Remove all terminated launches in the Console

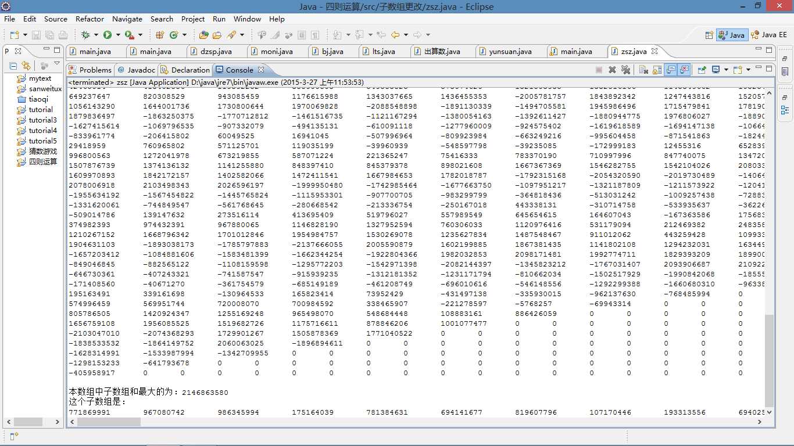(x=625, y=70)
